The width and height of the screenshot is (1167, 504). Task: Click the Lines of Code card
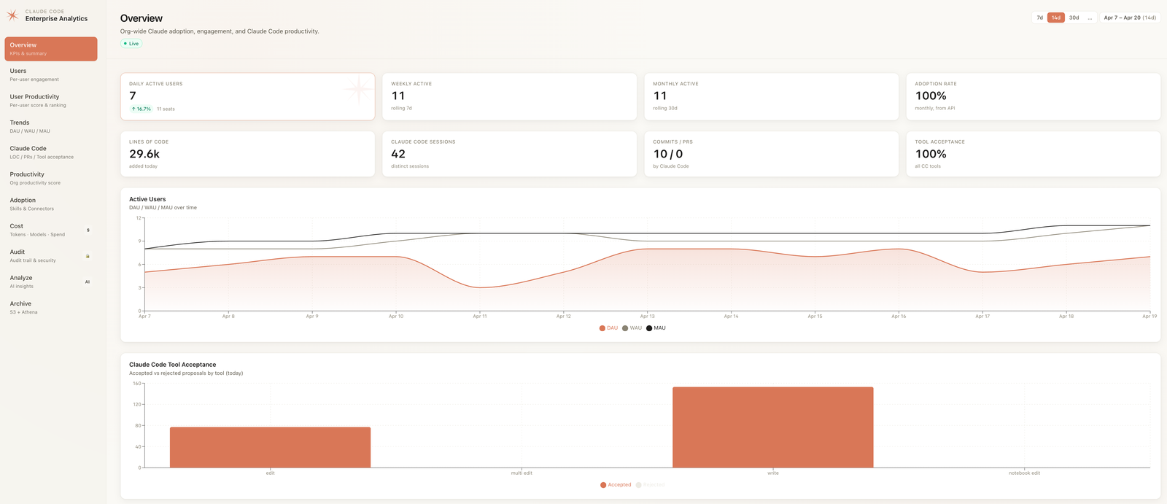pos(247,154)
